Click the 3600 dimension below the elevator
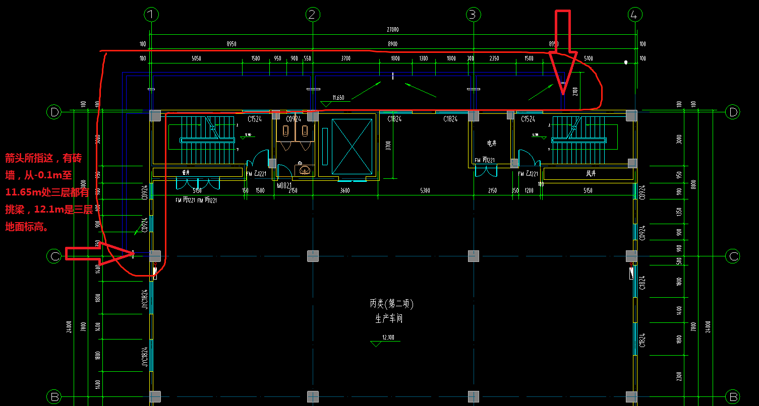The height and width of the screenshot is (406, 759). pyautogui.click(x=345, y=191)
